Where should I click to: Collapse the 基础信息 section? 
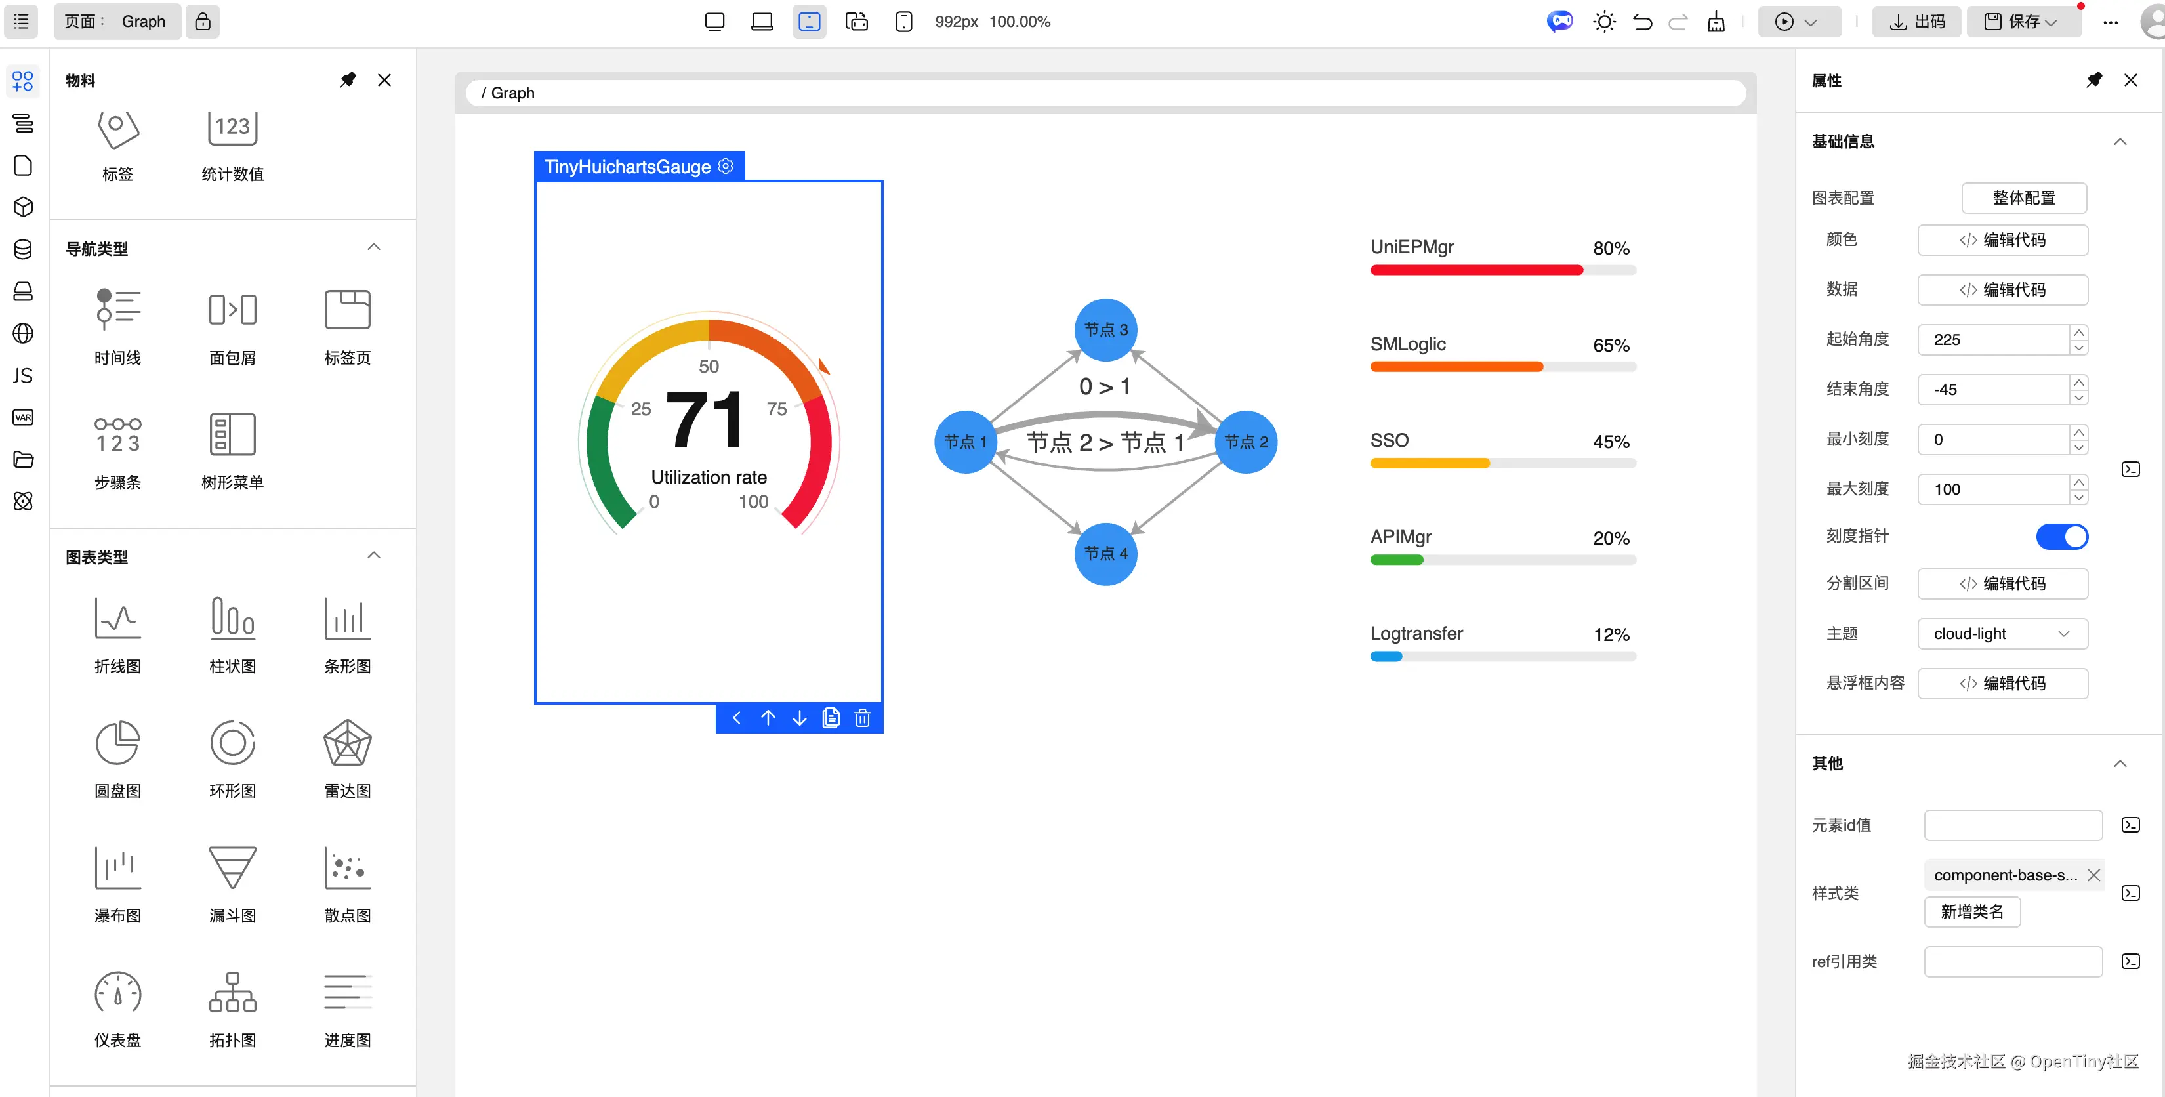click(2120, 141)
